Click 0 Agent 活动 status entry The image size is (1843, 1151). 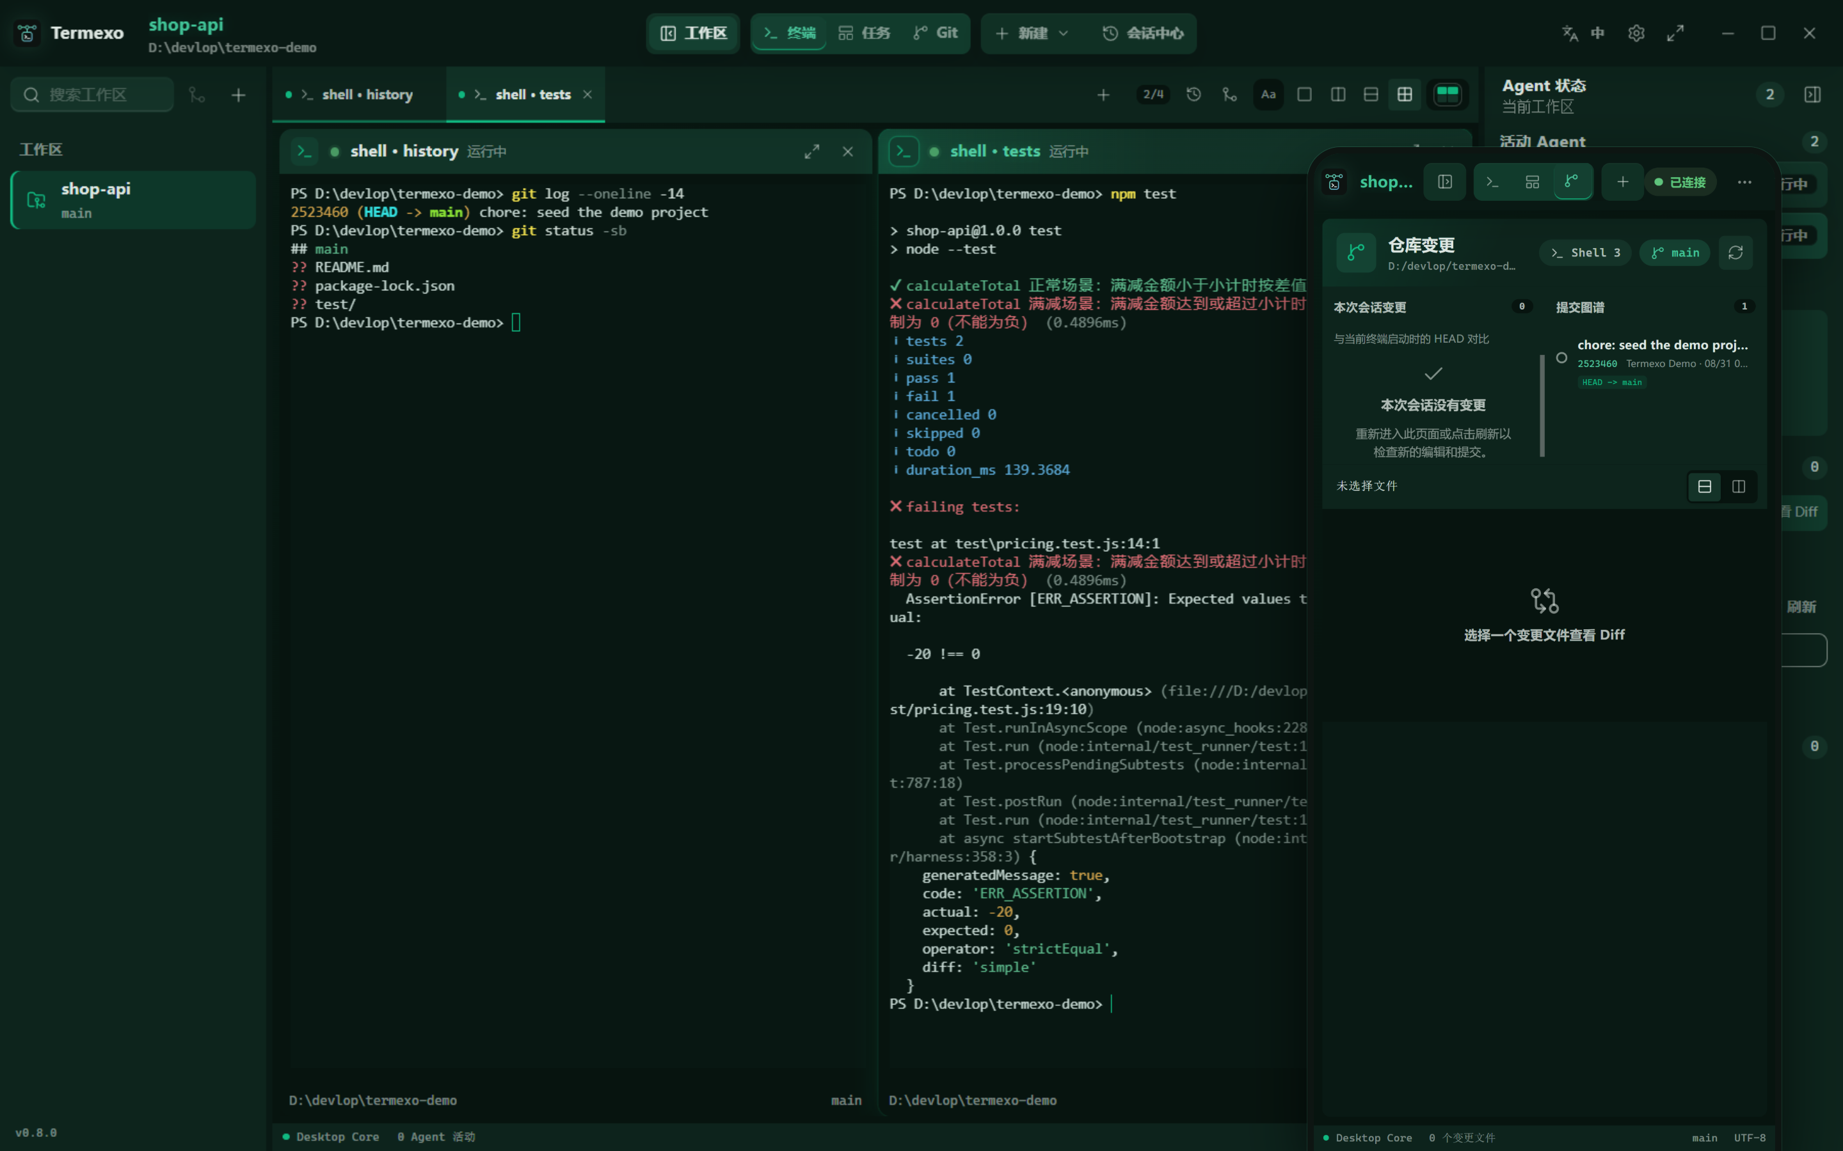(x=436, y=1136)
